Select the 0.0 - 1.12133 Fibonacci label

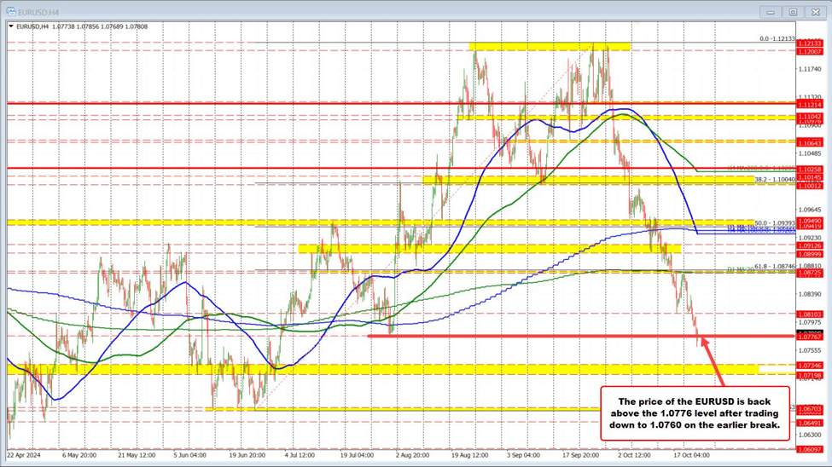coord(777,39)
